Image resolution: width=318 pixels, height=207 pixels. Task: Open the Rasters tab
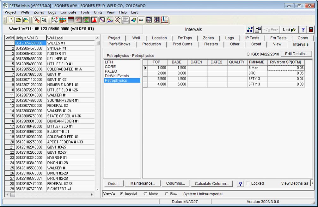point(211,44)
